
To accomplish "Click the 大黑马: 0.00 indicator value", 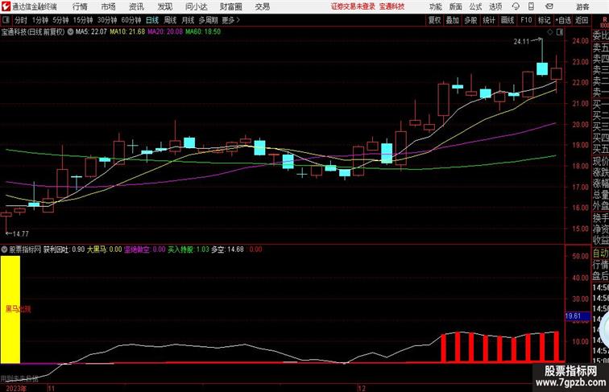I will 104,250.
